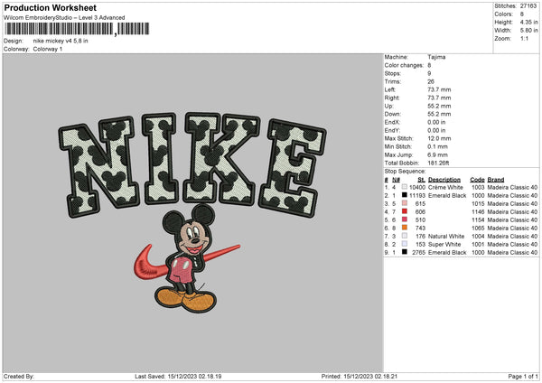Select the red swatch with code 1146
The image size is (542, 383).
(x=404, y=211)
